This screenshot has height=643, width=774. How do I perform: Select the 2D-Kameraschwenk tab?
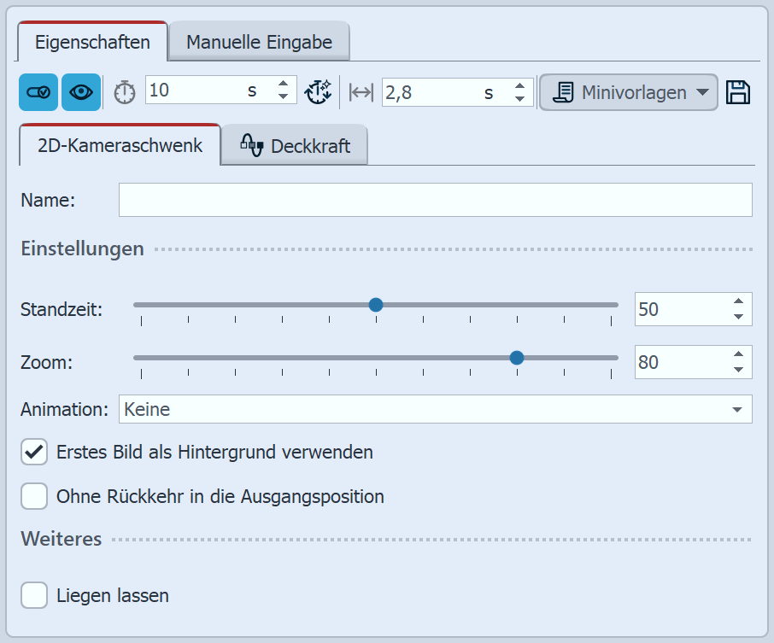tap(120, 145)
